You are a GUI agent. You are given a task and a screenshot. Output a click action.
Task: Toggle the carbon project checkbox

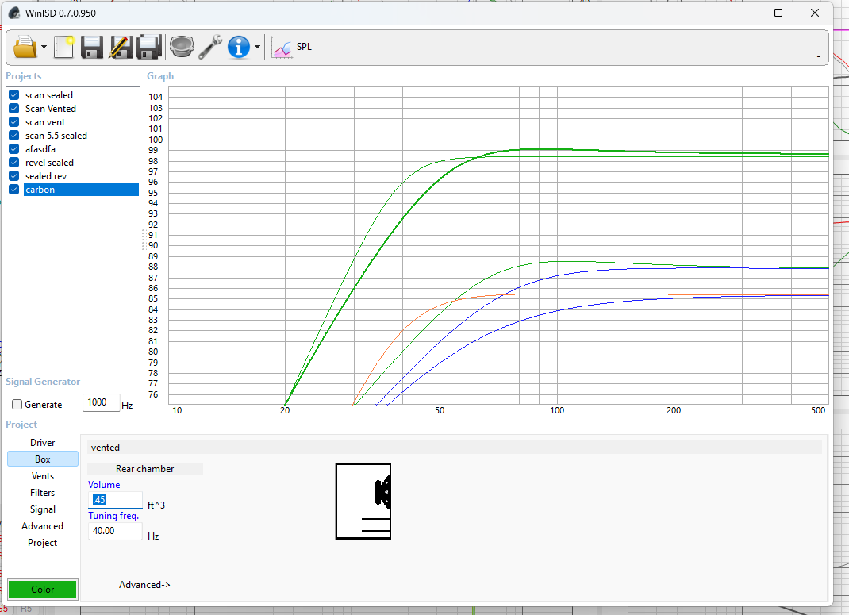14,190
